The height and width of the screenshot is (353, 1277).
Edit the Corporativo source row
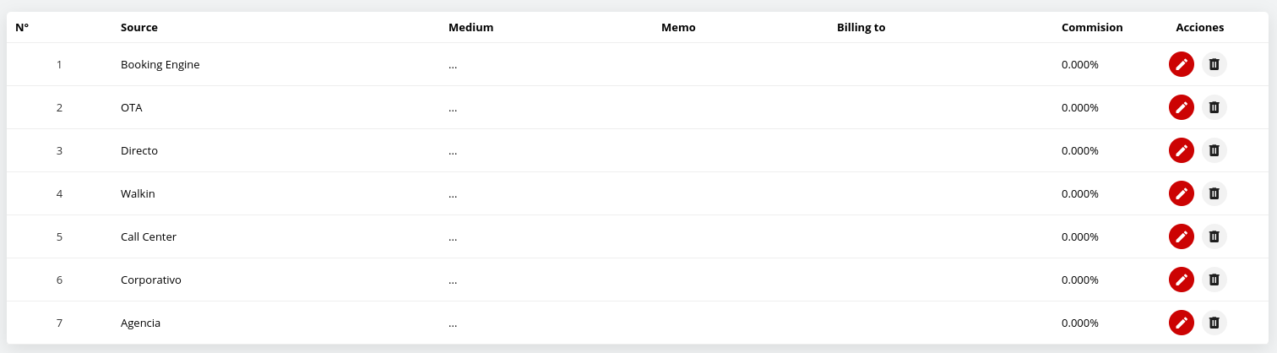tap(1181, 280)
